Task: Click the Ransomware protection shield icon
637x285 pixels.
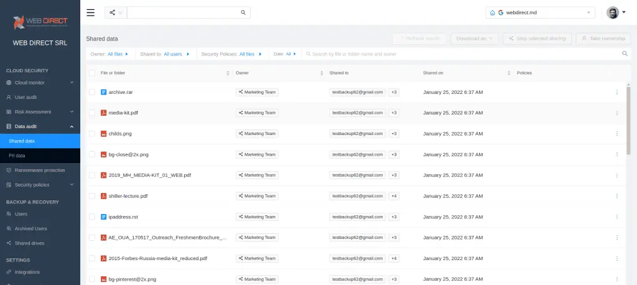Action: coord(9,171)
